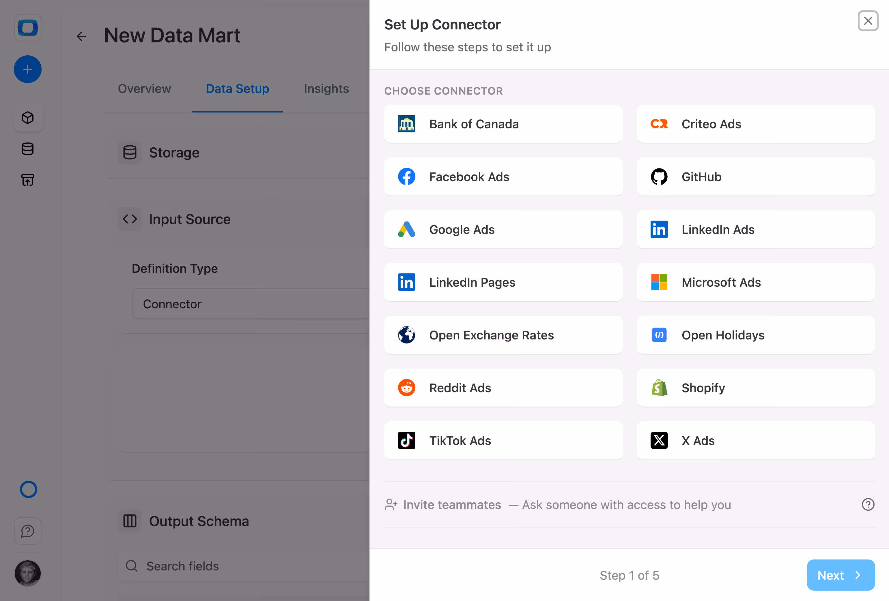The width and height of the screenshot is (889, 601).
Task: Click the LinkedIn Ads logo icon
Action: coord(659,229)
